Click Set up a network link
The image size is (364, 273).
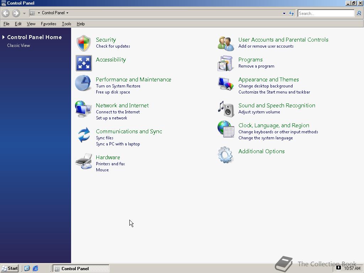point(112,118)
